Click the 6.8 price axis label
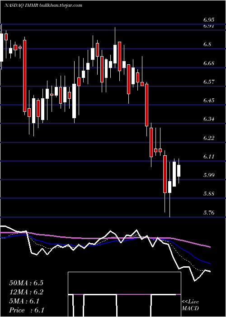This screenshot has height=317, width=226. point(207,44)
